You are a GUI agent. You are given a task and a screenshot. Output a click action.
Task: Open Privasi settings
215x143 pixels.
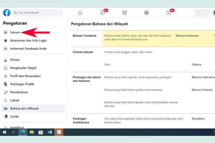pyautogui.click(x=15, y=60)
